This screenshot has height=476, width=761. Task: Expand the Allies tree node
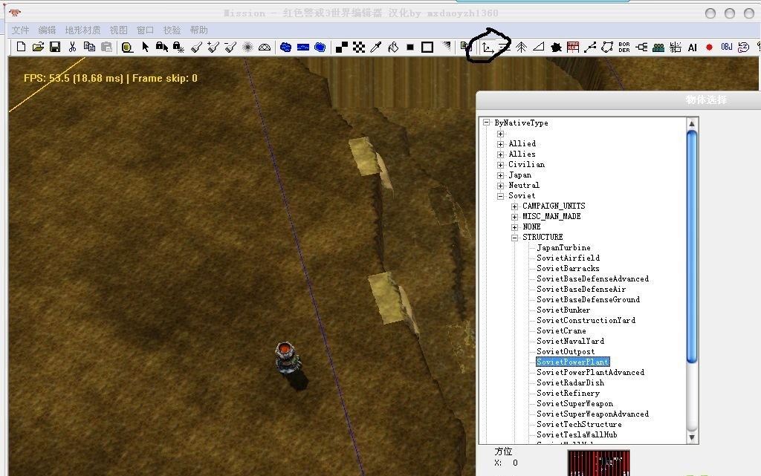click(500, 154)
